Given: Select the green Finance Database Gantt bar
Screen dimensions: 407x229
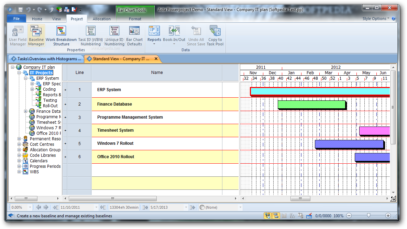Looking at the screenshot, I should point(312,105).
